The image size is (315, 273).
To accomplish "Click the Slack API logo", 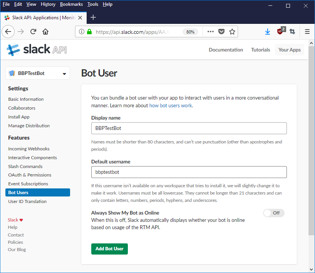I will tap(37, 49).
